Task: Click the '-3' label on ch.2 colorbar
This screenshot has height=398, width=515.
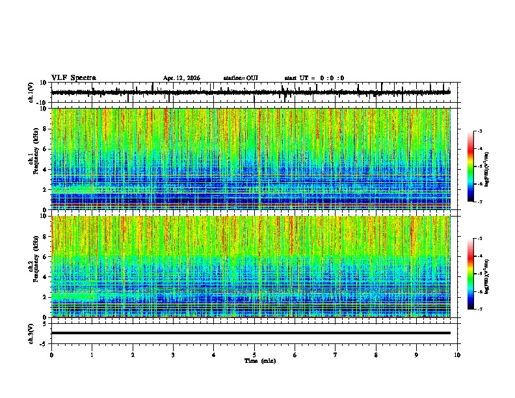Action: pyautogui.click(x=480, y=239)
